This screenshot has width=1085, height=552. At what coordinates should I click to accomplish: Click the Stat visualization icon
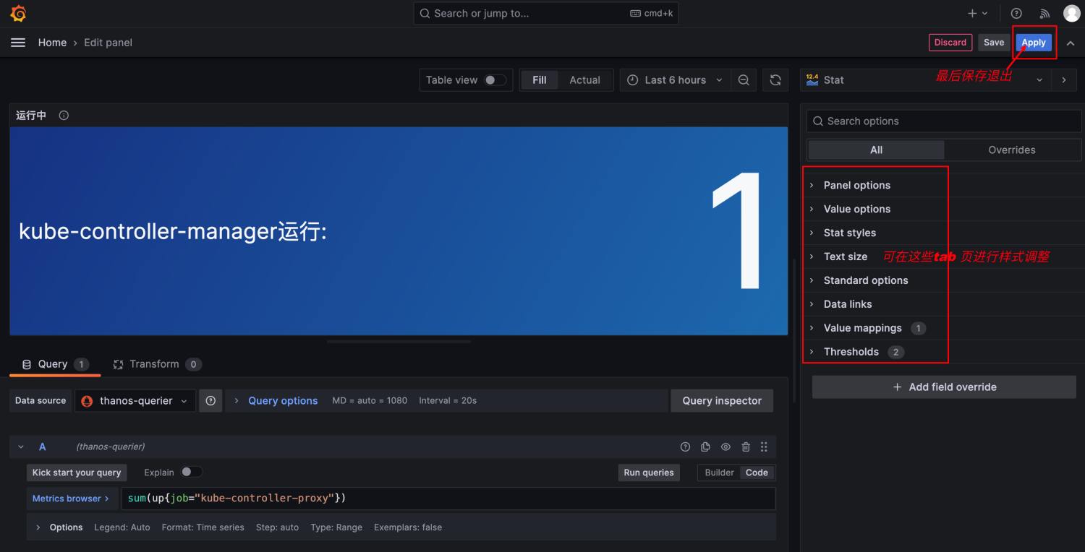coord(812,80)
